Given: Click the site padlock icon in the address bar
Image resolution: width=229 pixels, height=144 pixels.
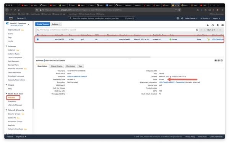Looking at the screenshot, I should pos(41,10).
